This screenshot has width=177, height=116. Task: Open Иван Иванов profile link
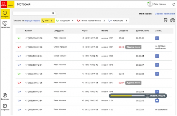click(159, 4)
